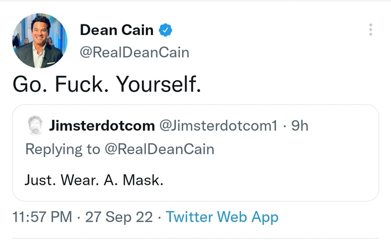
Task: Click the Dean Cain display name
Action: (x=117, y=30)
